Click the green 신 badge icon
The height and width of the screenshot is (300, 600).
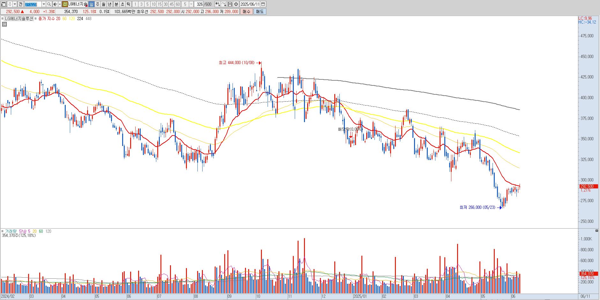pos(65,4)
